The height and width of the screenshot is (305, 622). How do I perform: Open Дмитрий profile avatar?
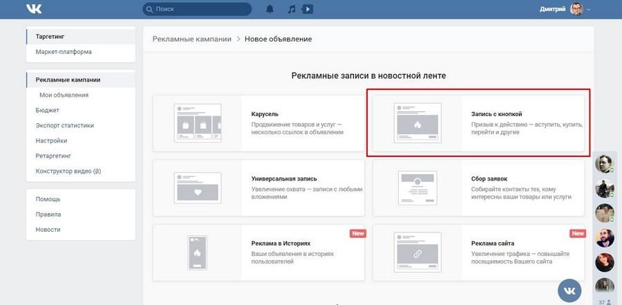(x=576, y=9)
